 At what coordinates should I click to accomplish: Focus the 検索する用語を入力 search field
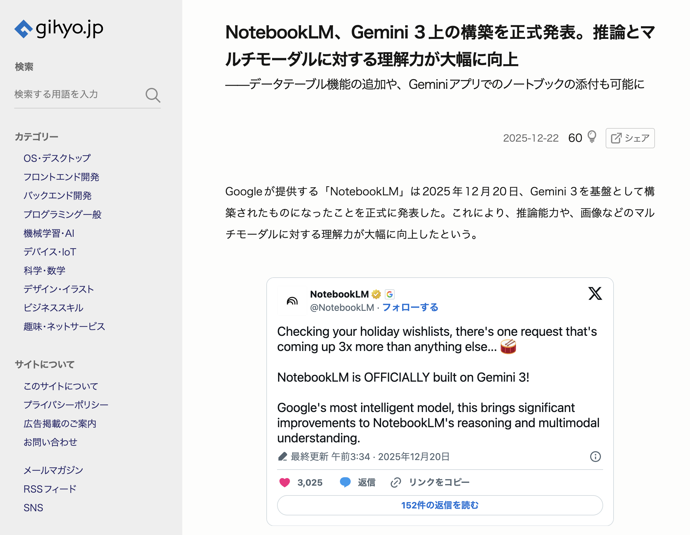click(x=77, y=94)
